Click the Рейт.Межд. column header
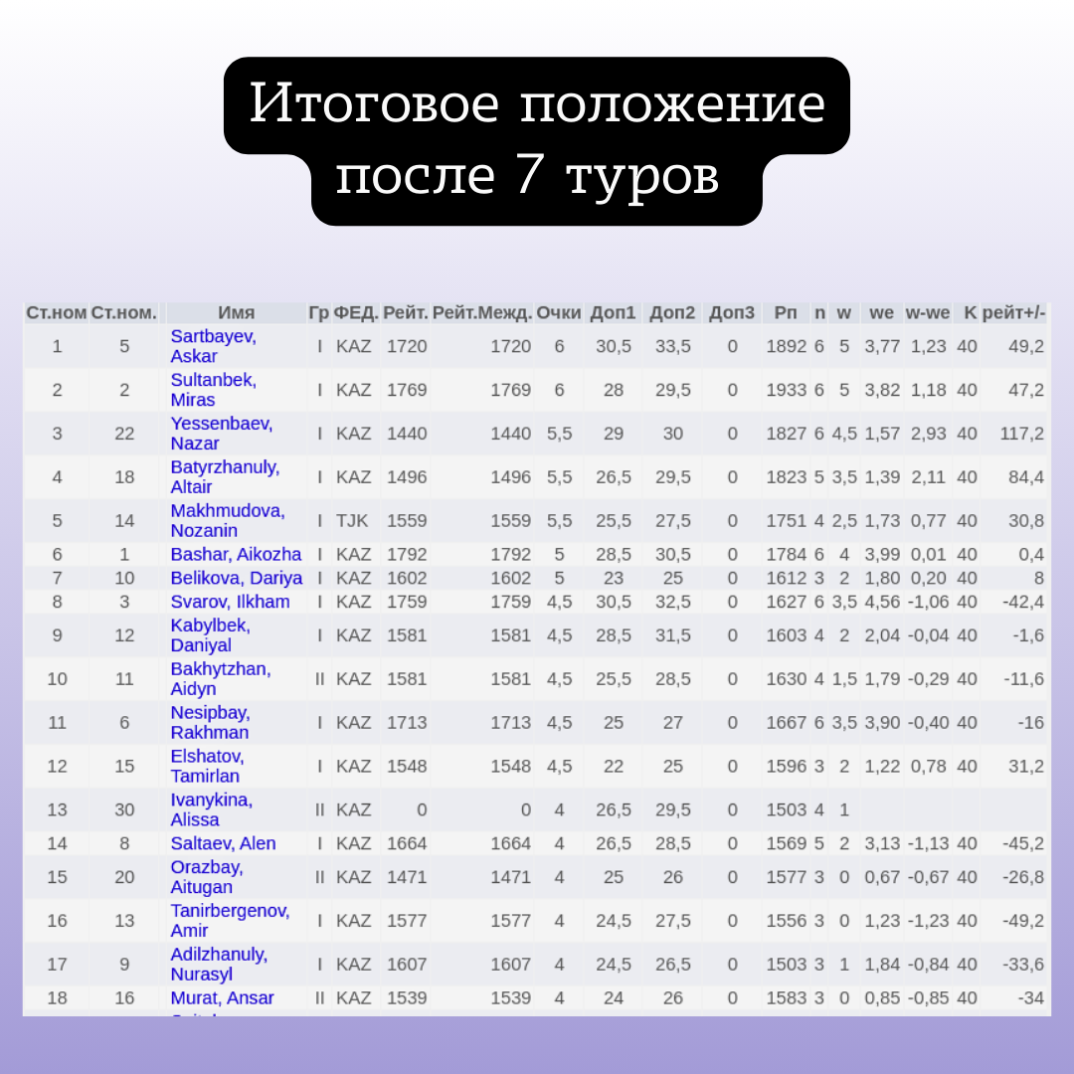The image size is (1074, 1074). [482, 313]
